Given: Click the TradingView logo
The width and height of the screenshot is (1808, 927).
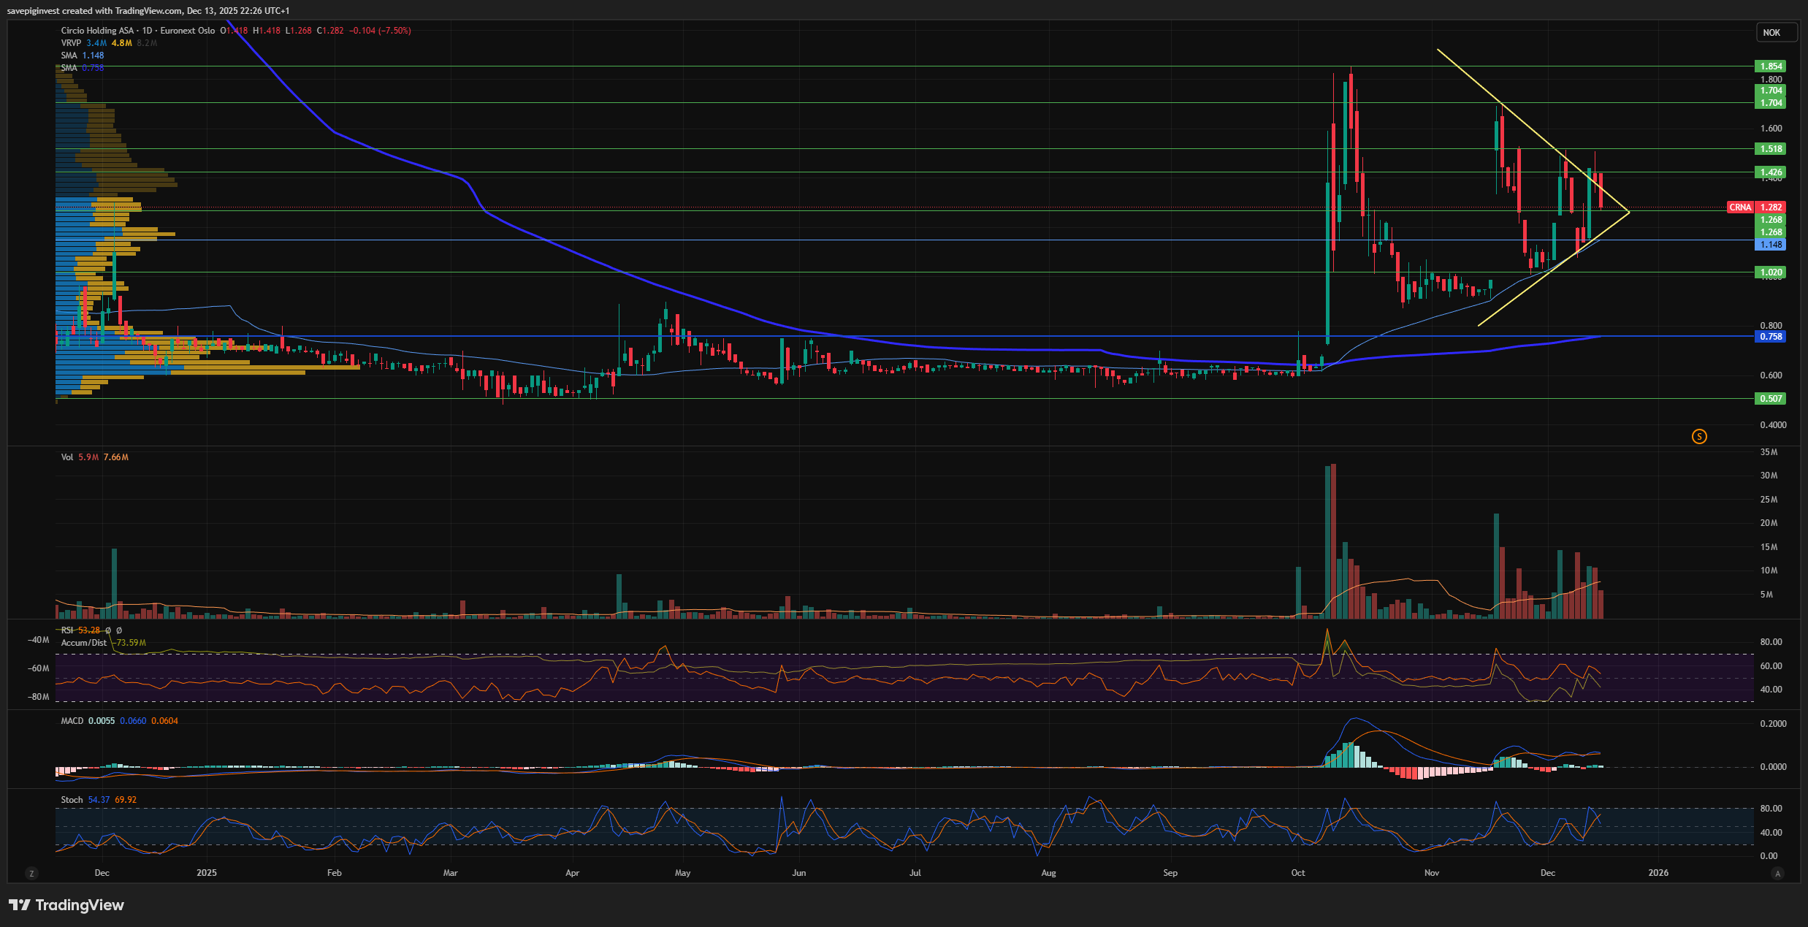Looking at the screenshot, I should pos(66,905).
